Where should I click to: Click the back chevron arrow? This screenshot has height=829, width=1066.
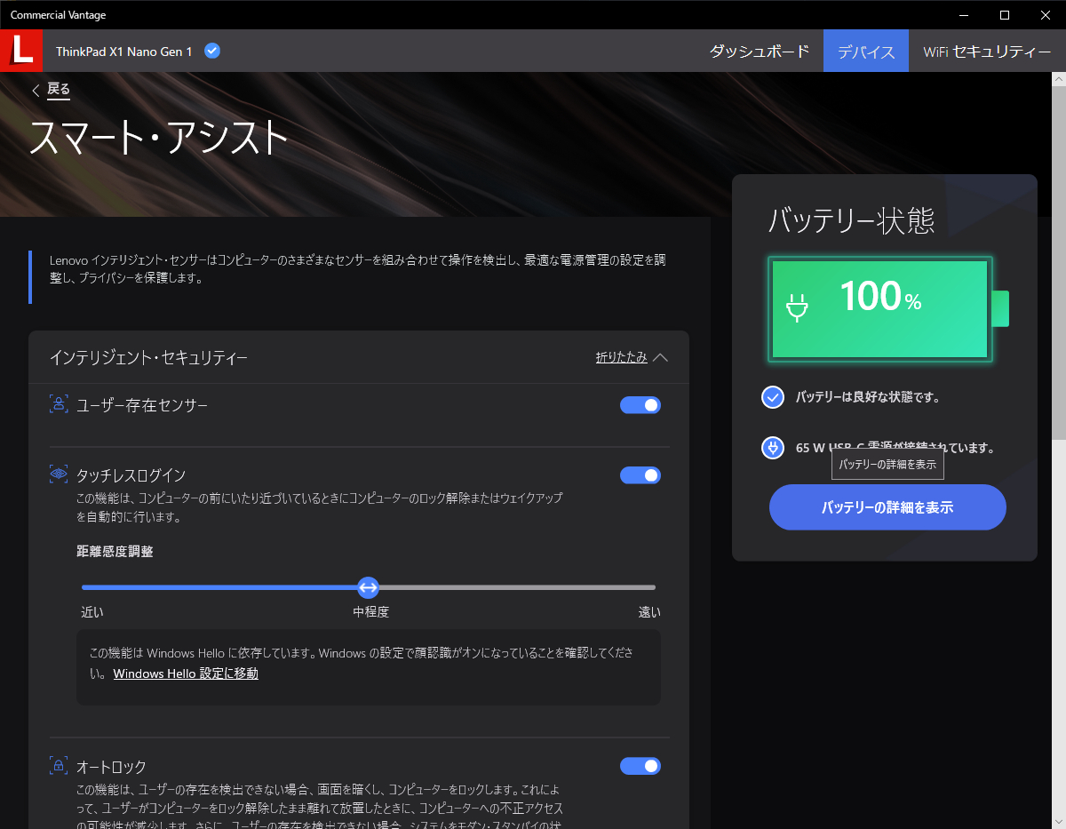36,90
